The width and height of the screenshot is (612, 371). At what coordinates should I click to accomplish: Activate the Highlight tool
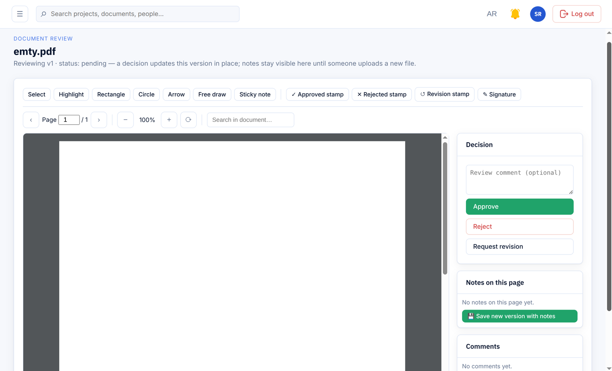coord(71,94)
